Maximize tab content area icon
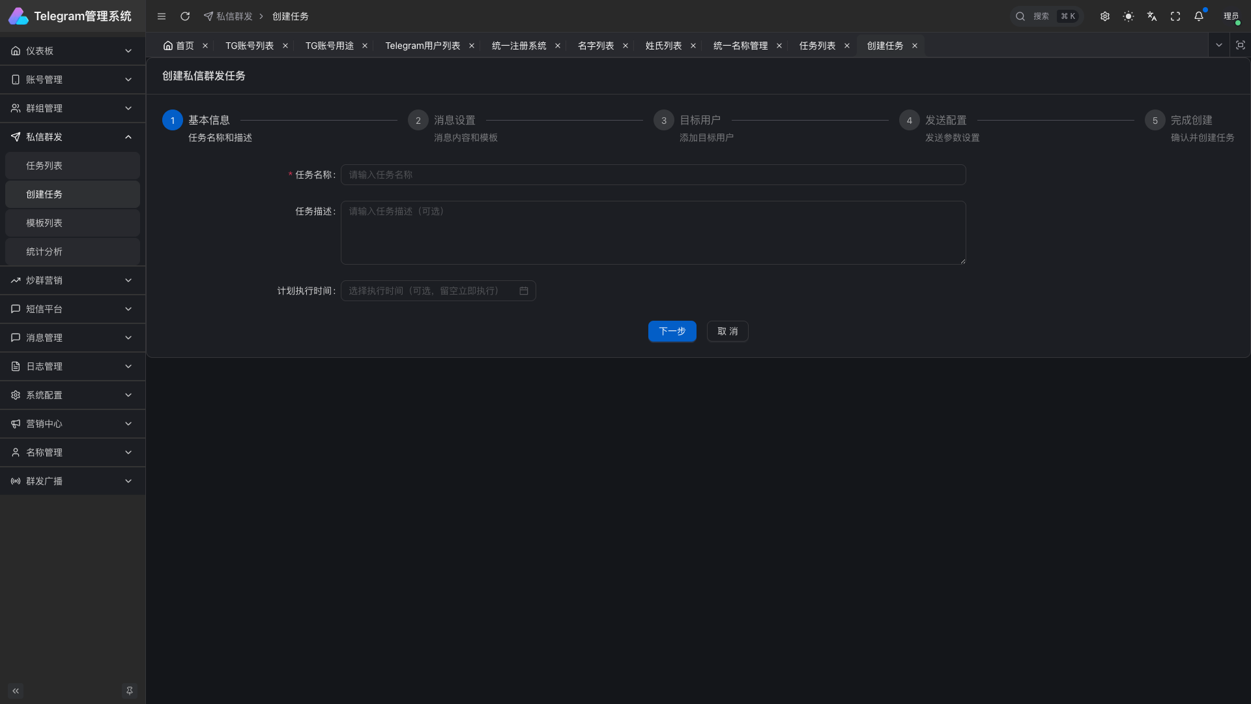 [x=1241, y=46]
